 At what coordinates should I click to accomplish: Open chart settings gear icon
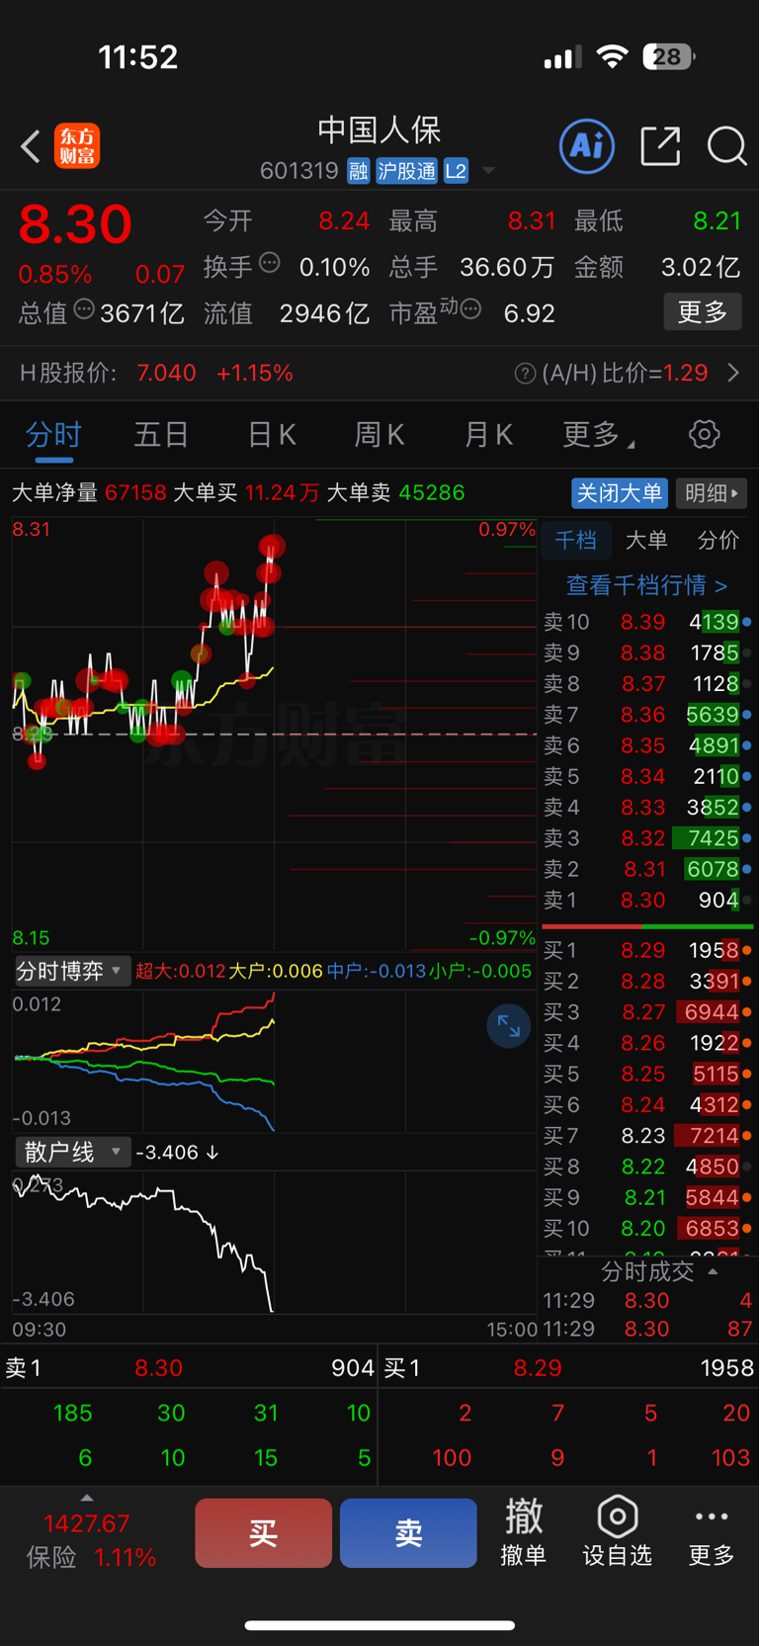pyautogui.click(x=704, y=434)
